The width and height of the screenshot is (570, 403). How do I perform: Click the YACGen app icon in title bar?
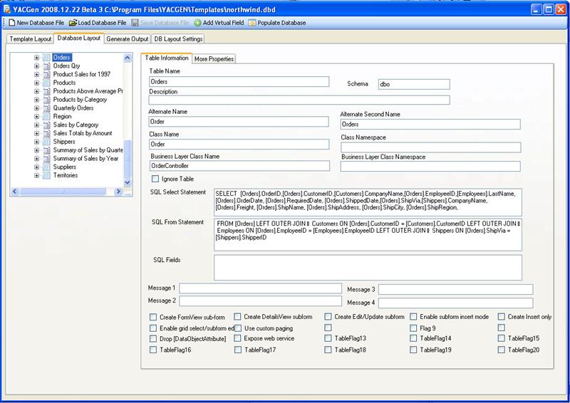click(x=7, y=9)
